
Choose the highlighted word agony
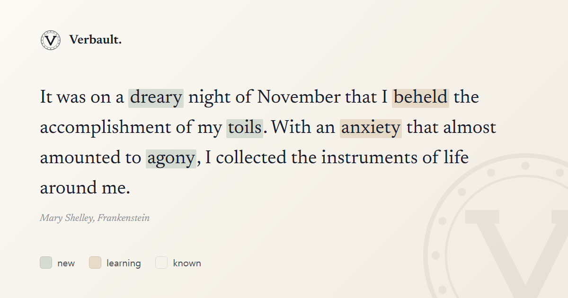171,158
